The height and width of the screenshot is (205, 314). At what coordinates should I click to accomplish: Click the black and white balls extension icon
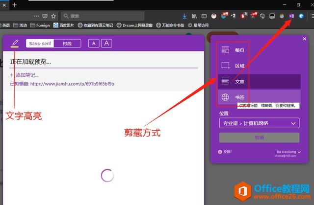pyautogui.click(x=234, y=16)
